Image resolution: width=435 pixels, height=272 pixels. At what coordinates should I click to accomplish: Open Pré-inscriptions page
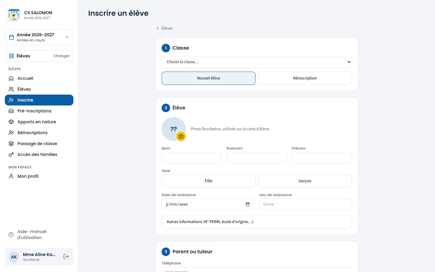pos(39,111)
